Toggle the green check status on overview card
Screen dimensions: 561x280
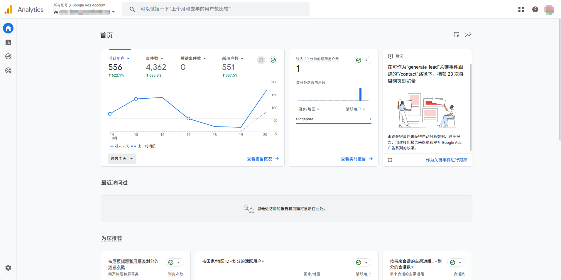click(x=273, y=60)
